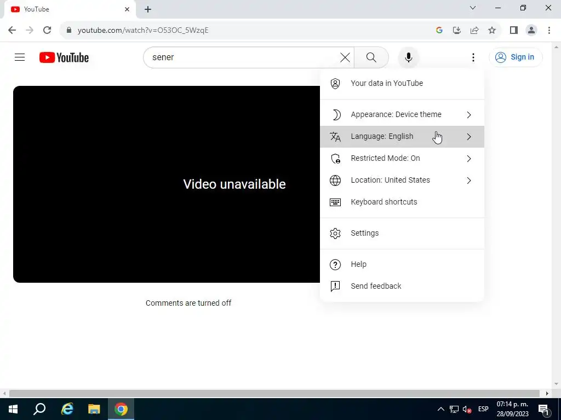Open the YouTube hamburger guide menu

20,57
